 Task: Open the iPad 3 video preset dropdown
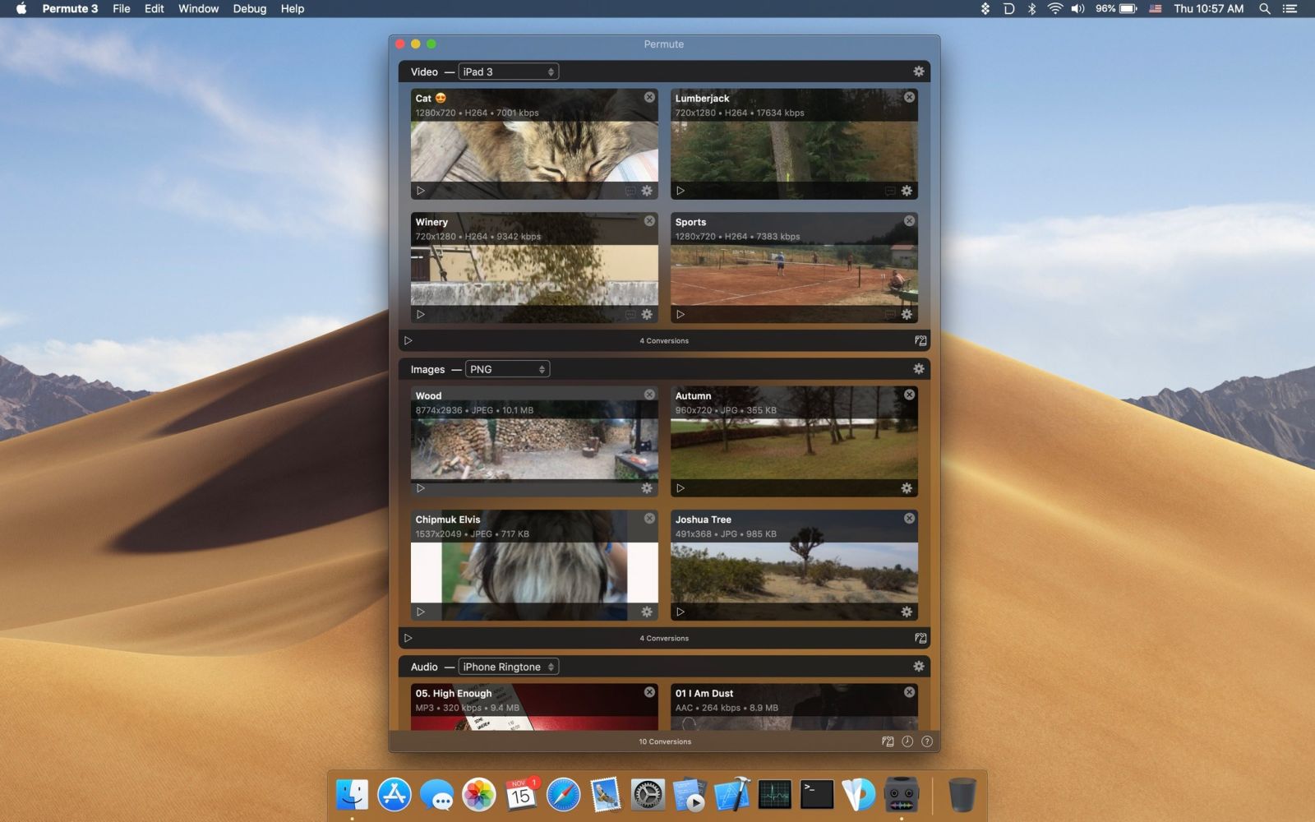point(508,72)
